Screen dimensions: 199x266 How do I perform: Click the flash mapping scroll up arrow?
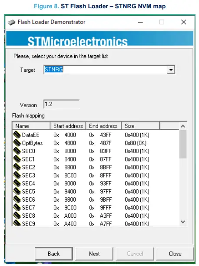183,126
